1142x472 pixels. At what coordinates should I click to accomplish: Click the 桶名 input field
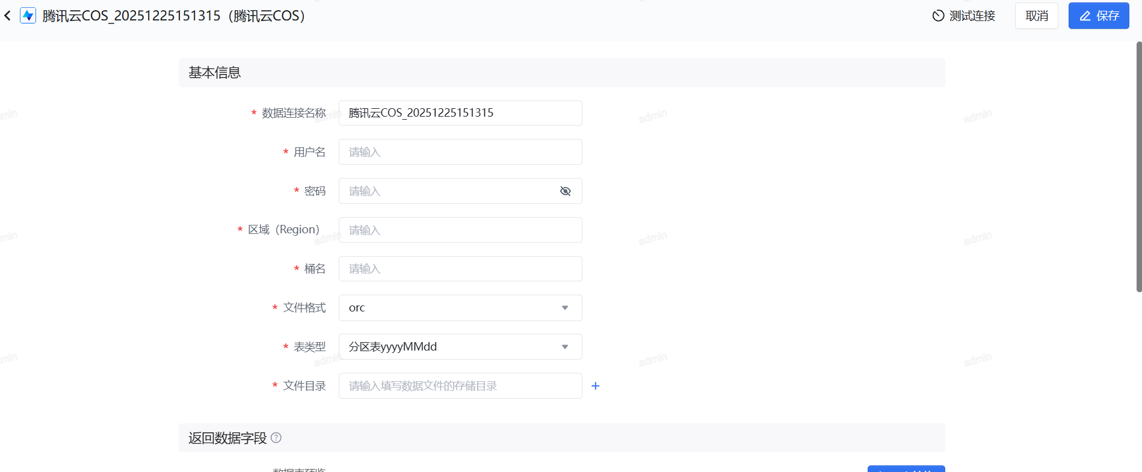460,269
